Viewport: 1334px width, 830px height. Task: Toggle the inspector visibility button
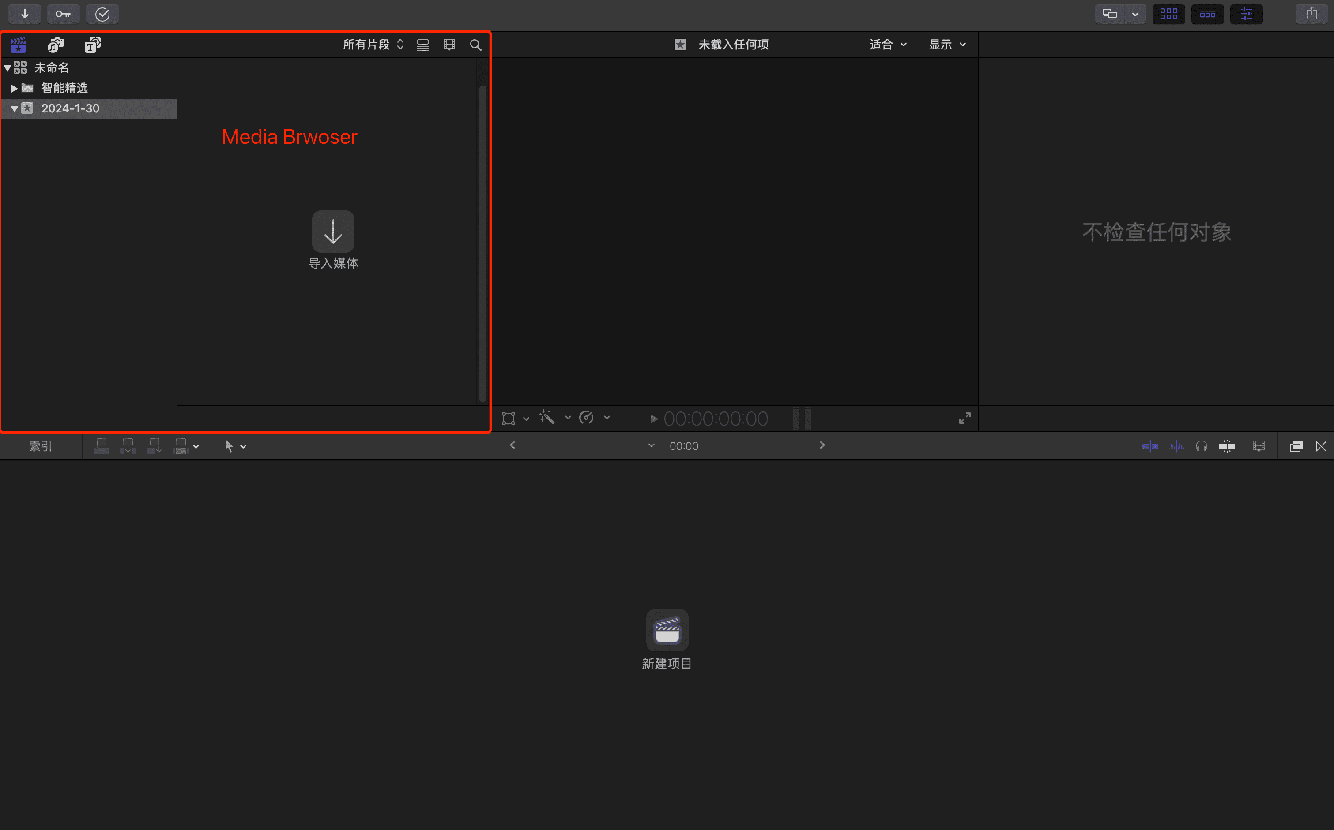point(1246,14)
